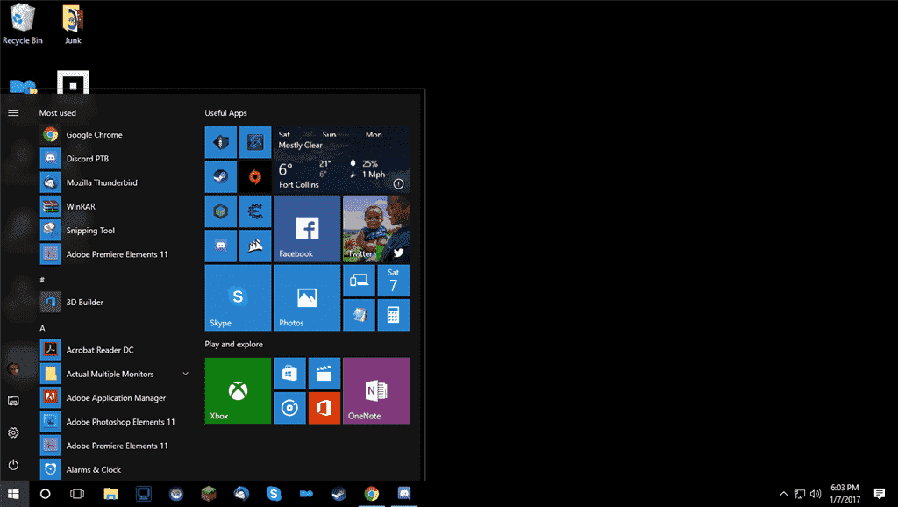Viewport: 898px width, 507px height.
Task: Open Adobe Application Manager entry
Action: (115, 397)
